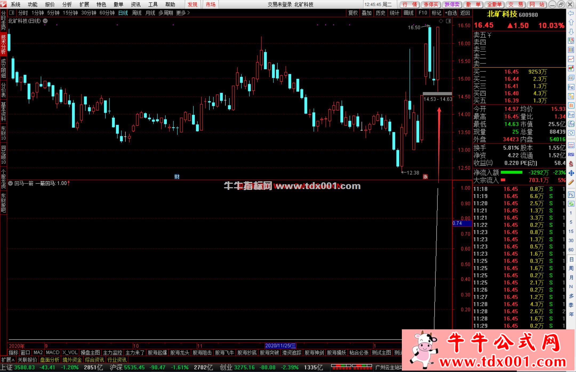576x372 pixels.
Task: Click the F5 icon in right toolbar
Action: click(x=571, y=195)
